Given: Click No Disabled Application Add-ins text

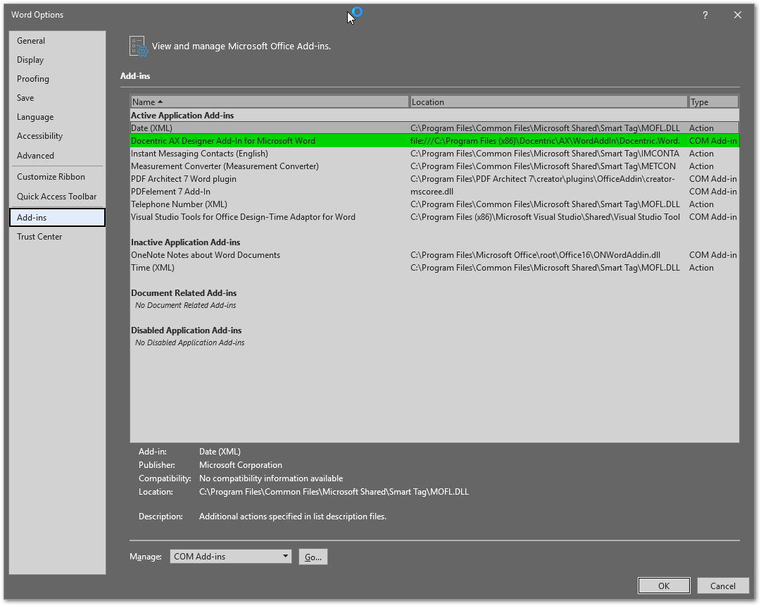Looking at the screenshot, I should coord(190,342).
